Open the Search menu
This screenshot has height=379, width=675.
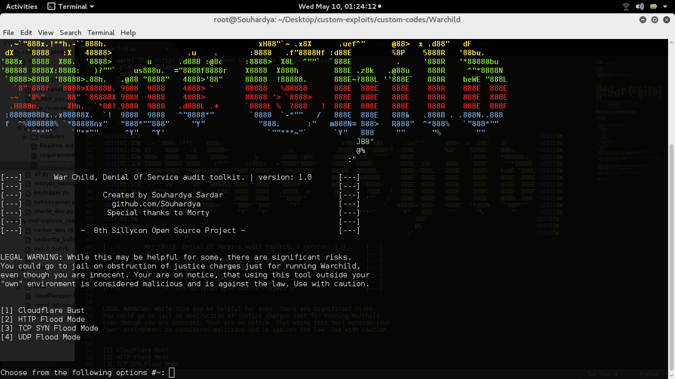pos(71,33)
